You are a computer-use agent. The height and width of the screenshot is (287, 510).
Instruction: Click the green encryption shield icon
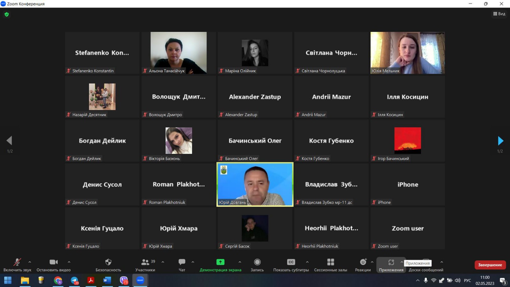7,14
